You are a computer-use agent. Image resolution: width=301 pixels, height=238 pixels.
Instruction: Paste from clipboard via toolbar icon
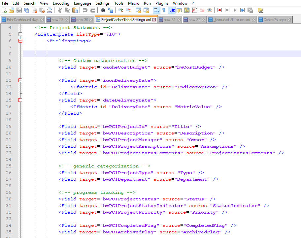(75, 10)
